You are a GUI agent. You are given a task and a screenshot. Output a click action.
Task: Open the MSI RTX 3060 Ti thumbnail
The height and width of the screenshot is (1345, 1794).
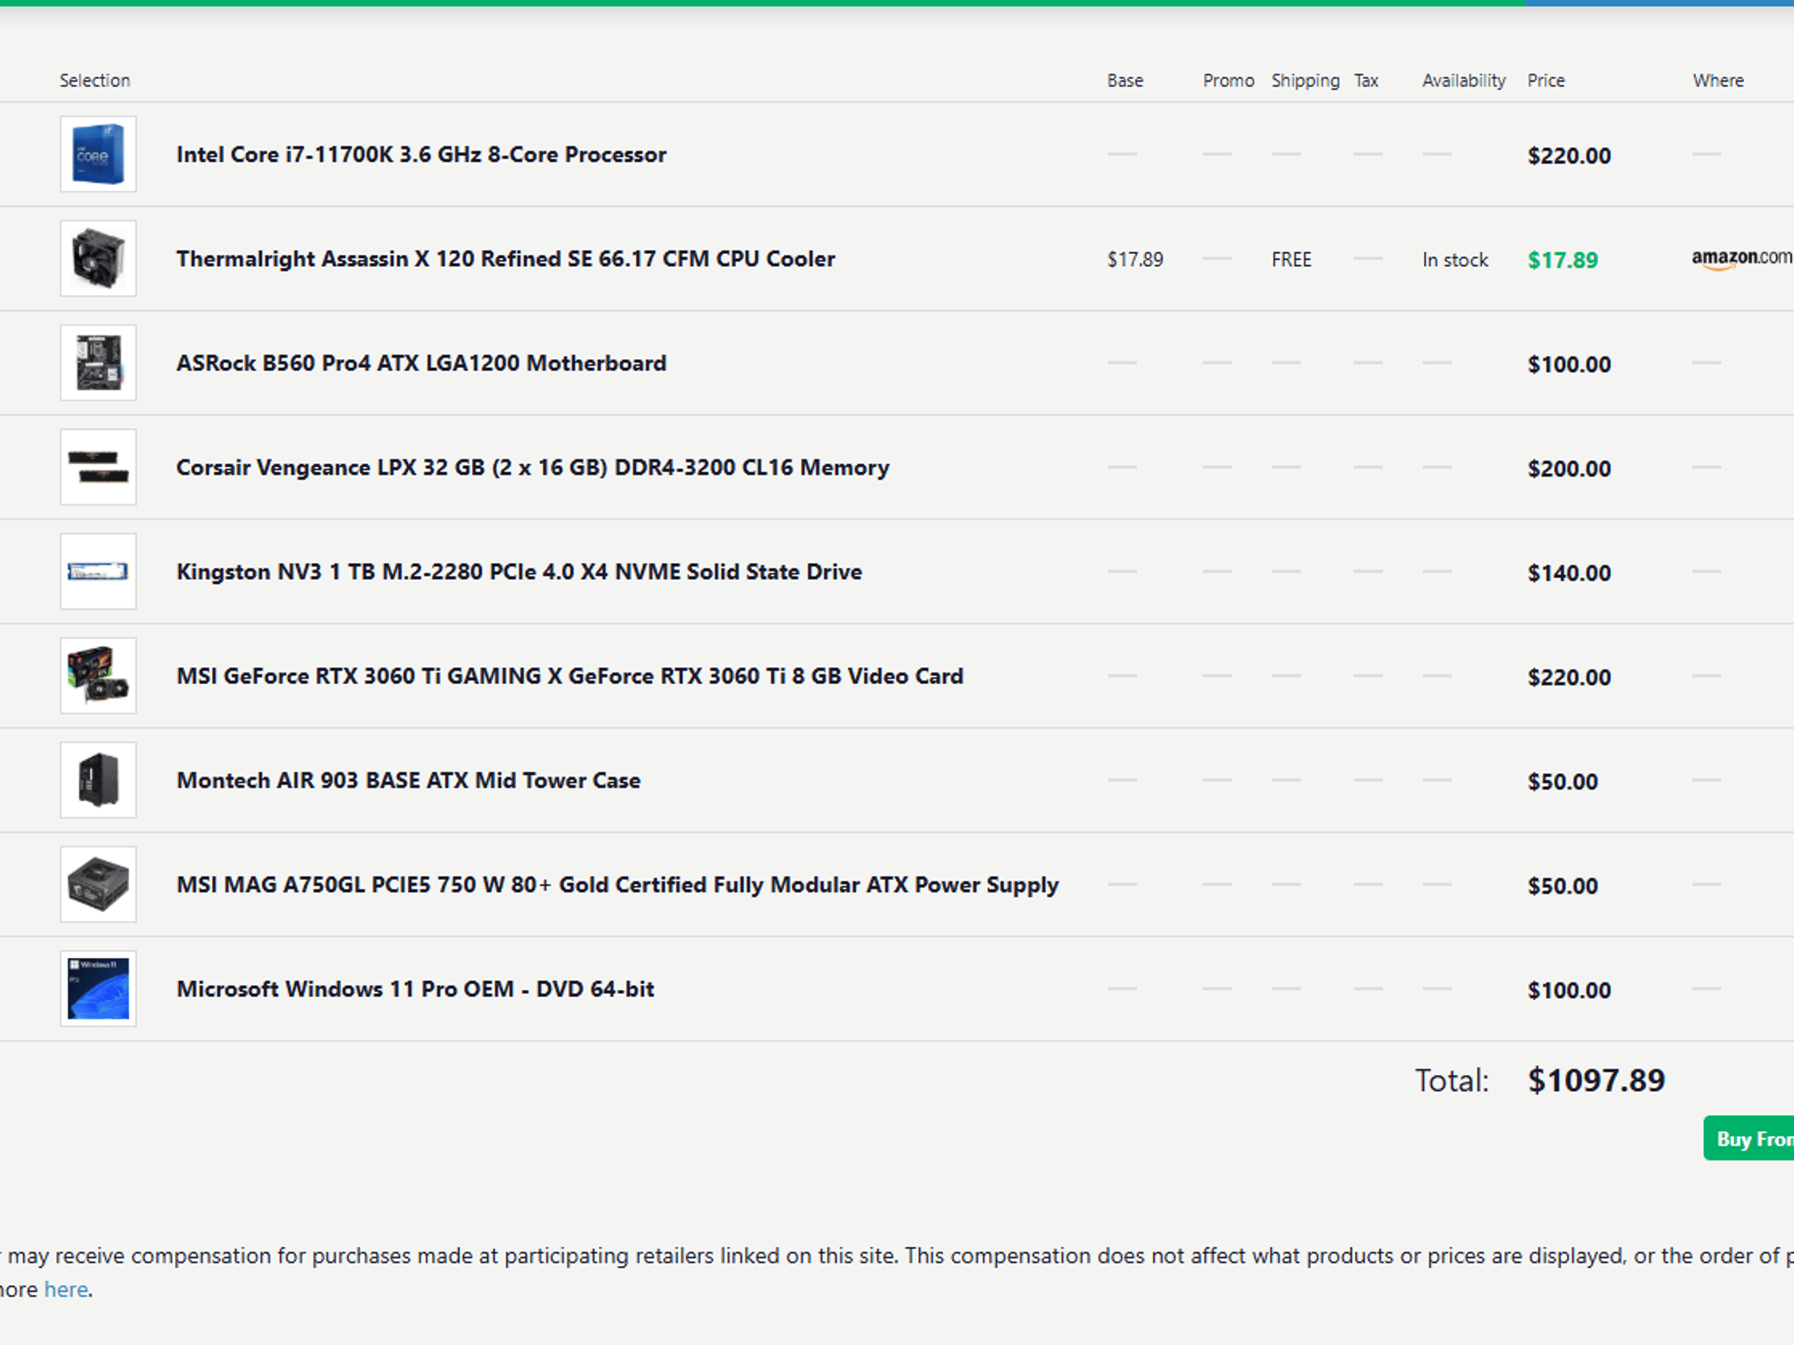tap(98, 675)
